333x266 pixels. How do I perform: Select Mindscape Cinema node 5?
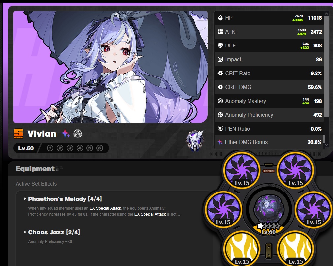90,148
